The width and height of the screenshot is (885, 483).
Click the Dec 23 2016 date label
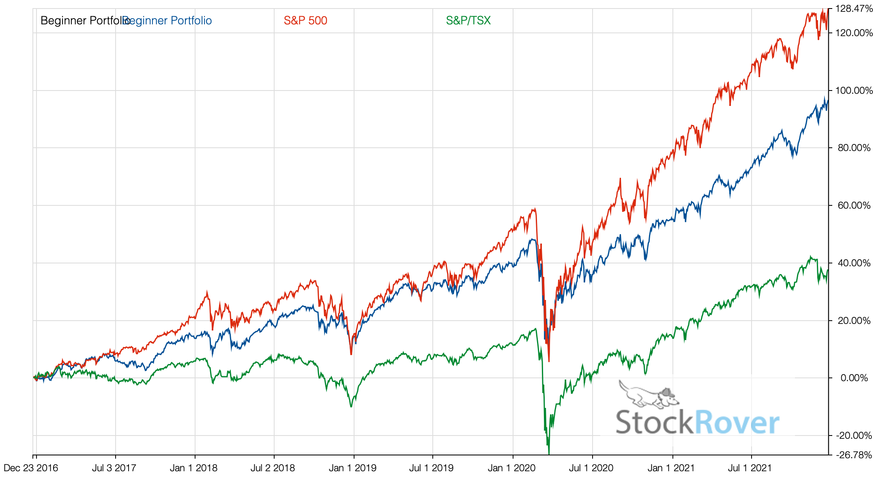pyautogui.click(x=31, y=468)
